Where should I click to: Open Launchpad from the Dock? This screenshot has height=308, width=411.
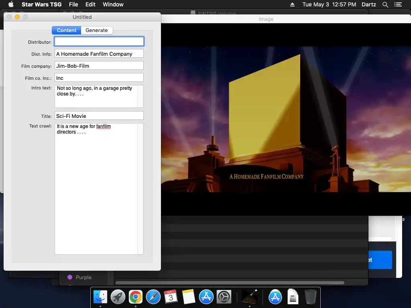[118, 297]
